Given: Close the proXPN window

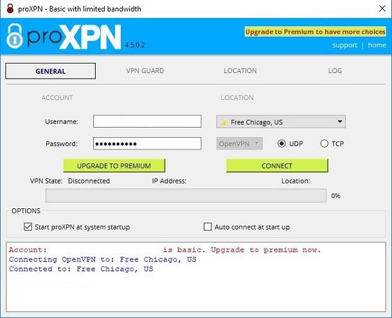Looking at the screenshot, I should pyautogui.click(x=382, y=8).
